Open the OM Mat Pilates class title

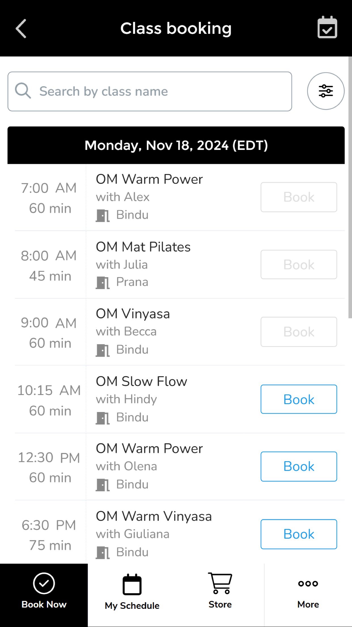tap(143, 247)
